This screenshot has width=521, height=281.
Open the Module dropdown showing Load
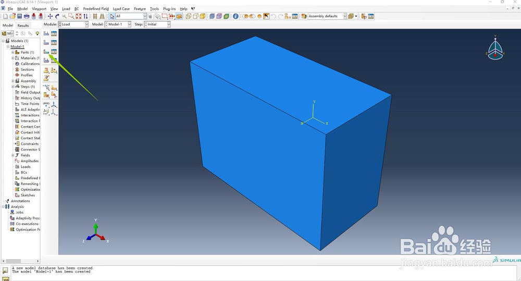tap(73, 25)
